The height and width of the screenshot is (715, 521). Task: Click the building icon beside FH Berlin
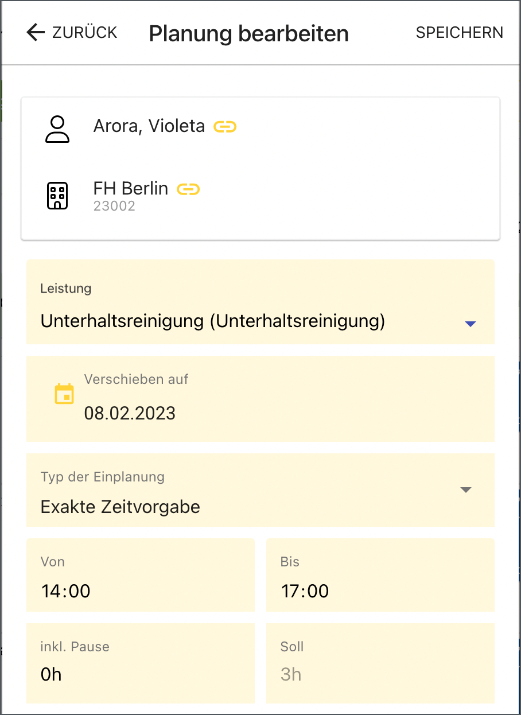57,196
